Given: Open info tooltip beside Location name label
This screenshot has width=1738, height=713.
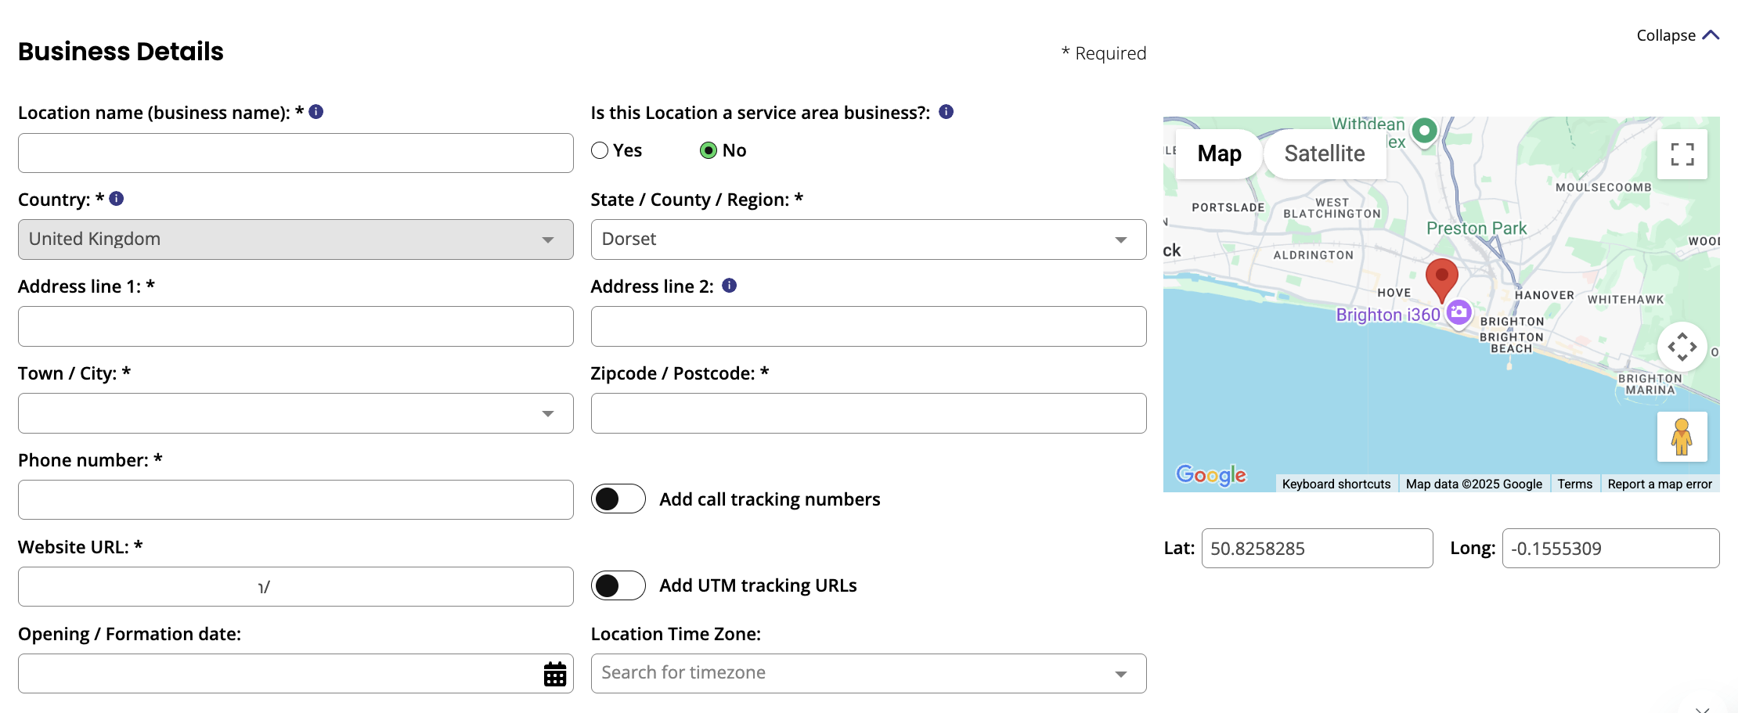Looking at the screenshot, I should pos(316,112).
